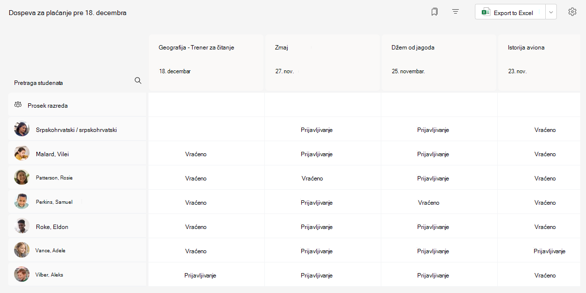Click Export to Excel button
The width and height of the screenshot is (586, 293).
[x=510, y=13]
